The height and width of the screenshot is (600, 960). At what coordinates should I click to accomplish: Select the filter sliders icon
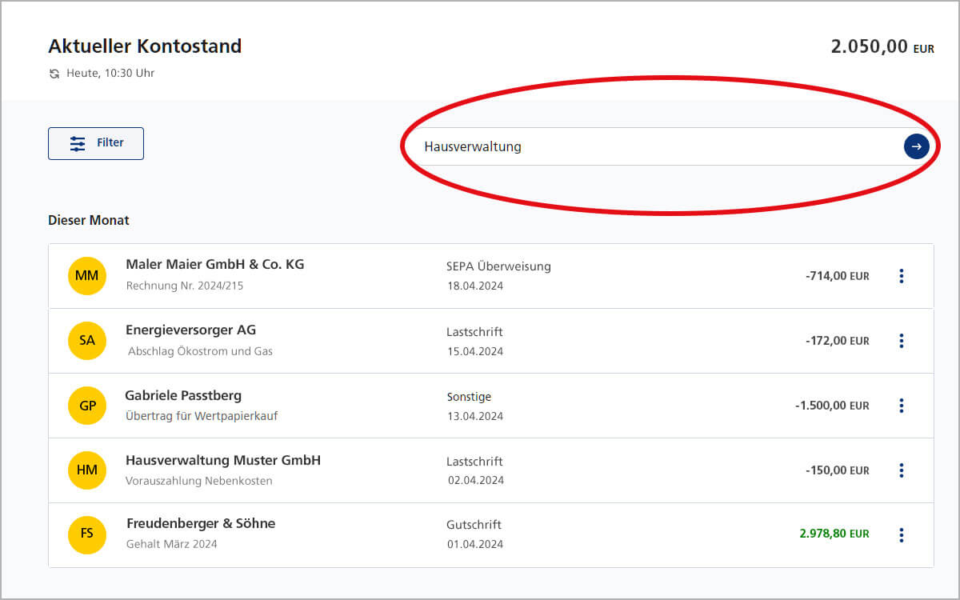click(78, 143)
